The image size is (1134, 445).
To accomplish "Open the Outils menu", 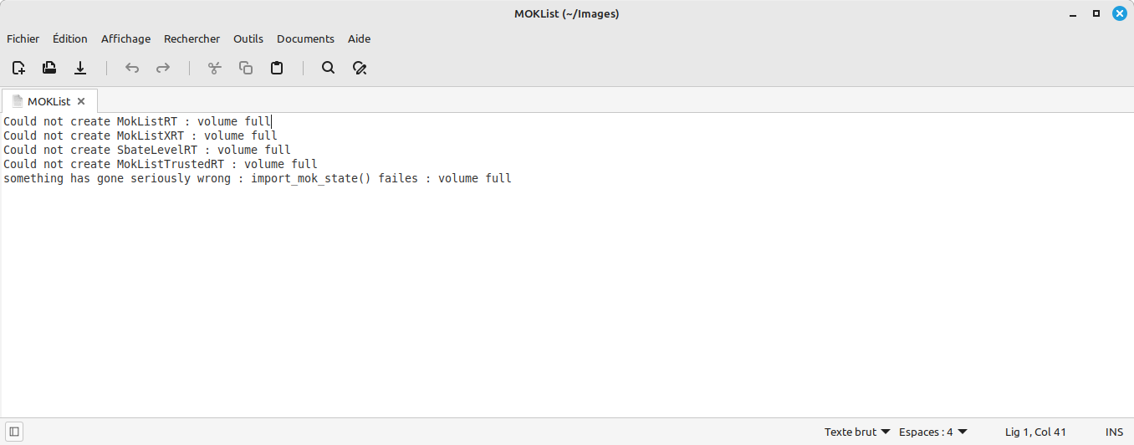I will click(x=248, y=38).
